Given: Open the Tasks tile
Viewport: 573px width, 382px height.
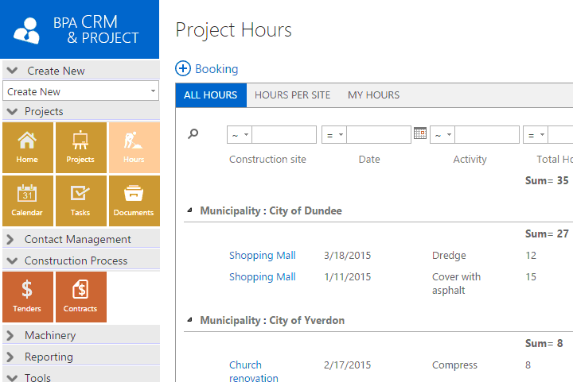Looking at the screenshot, I should (80, 201).
